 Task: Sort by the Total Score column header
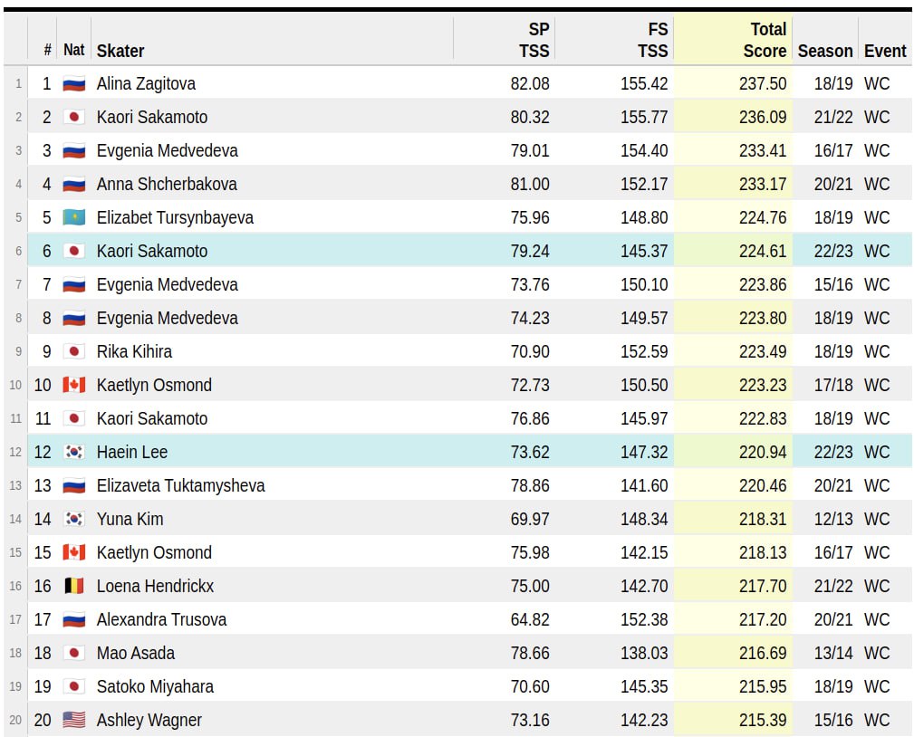coord(764,40)
